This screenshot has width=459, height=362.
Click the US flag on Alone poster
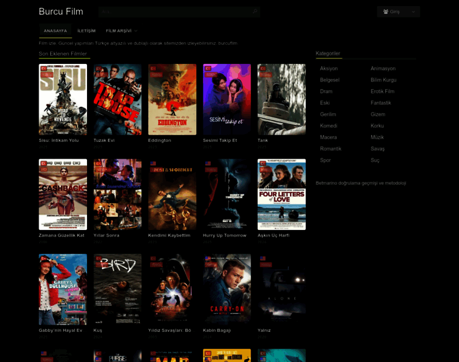tap(263, 258)
